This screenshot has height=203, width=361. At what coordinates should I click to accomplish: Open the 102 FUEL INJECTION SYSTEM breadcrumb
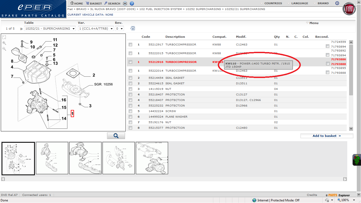tap(160, 9)
